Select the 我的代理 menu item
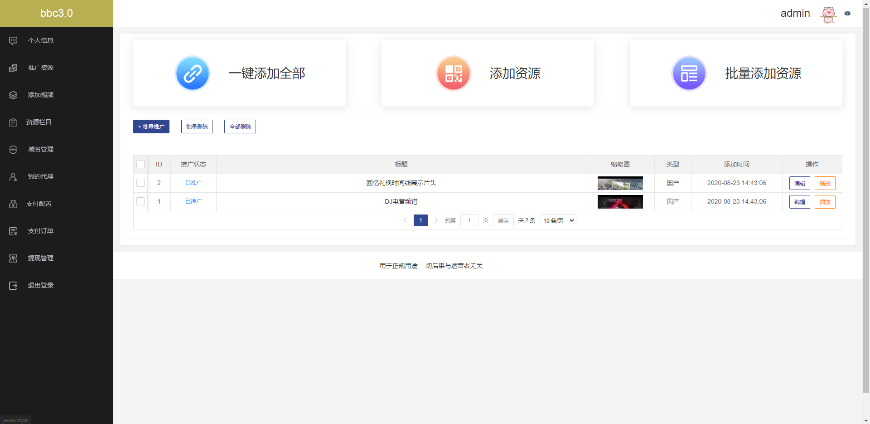 pos(40,176)
